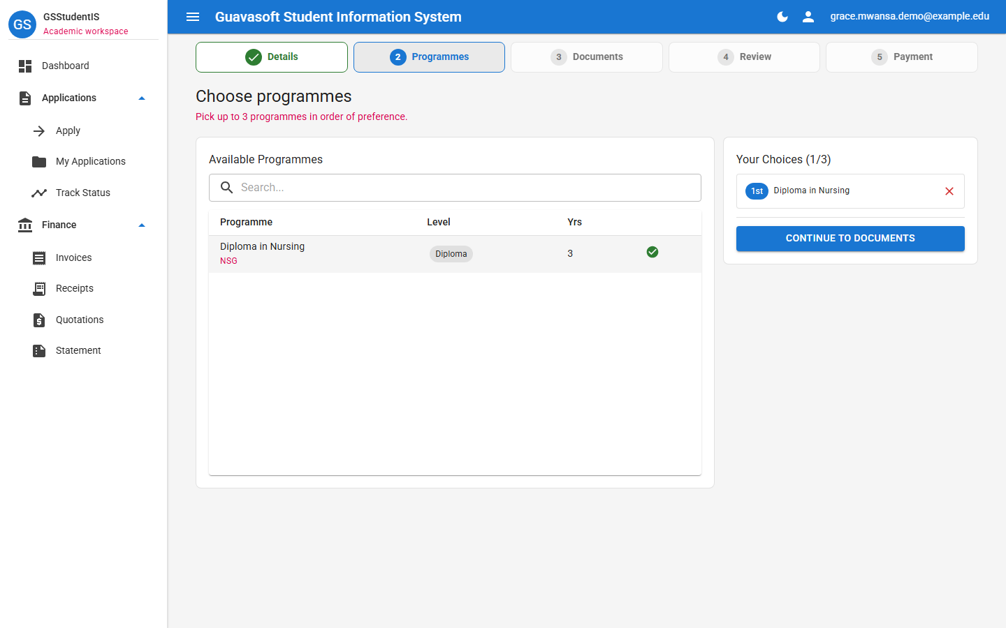This screenshot has height=628, width=1006.
Task: Click the Guavasoft Student Information System title
Action: tap(338, 17)
